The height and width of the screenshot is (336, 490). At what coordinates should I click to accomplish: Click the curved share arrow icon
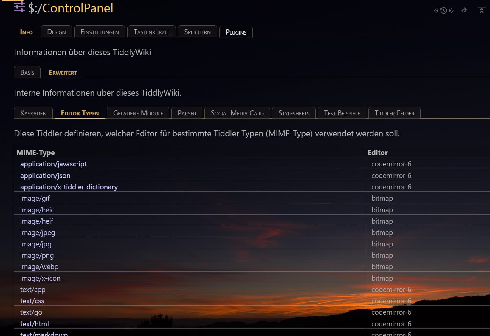pos(464,10)
